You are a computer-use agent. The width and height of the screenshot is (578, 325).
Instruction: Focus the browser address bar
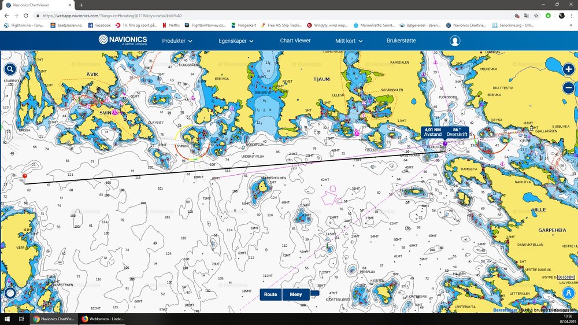click(273, 16)
